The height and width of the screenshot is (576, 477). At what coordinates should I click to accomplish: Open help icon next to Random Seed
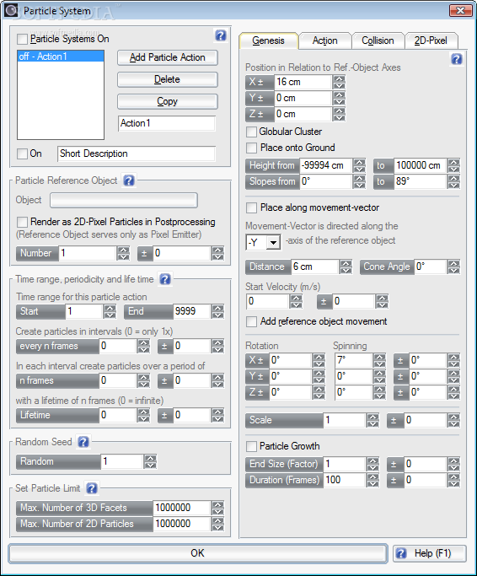(x=83, y=442)
